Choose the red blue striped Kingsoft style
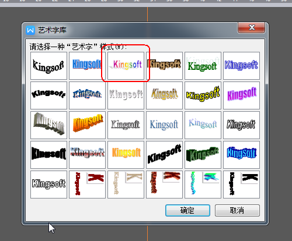 (87, 155)
